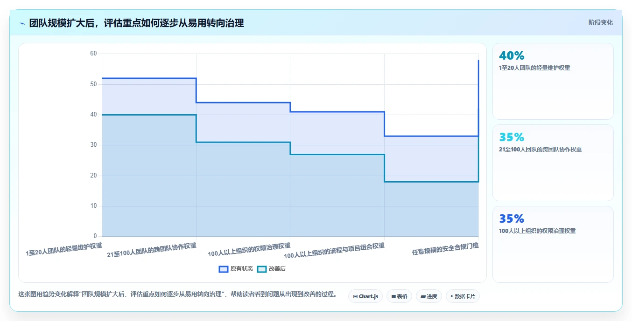Click x-axis label 100人以上组织的流程与项目组合权重
The width and height of the screenshot is (632, 321).
click(334, 251)
